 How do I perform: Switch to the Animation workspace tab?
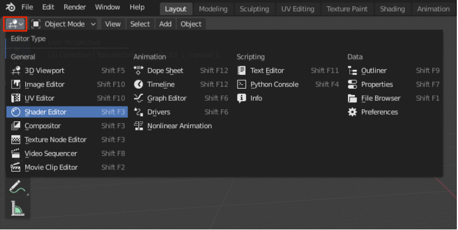pyautogui.click(x=433, y=9)
